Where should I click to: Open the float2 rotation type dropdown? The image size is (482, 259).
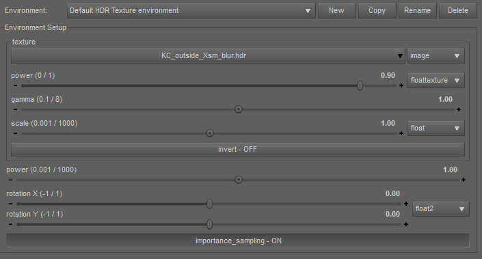coord(441,209)
